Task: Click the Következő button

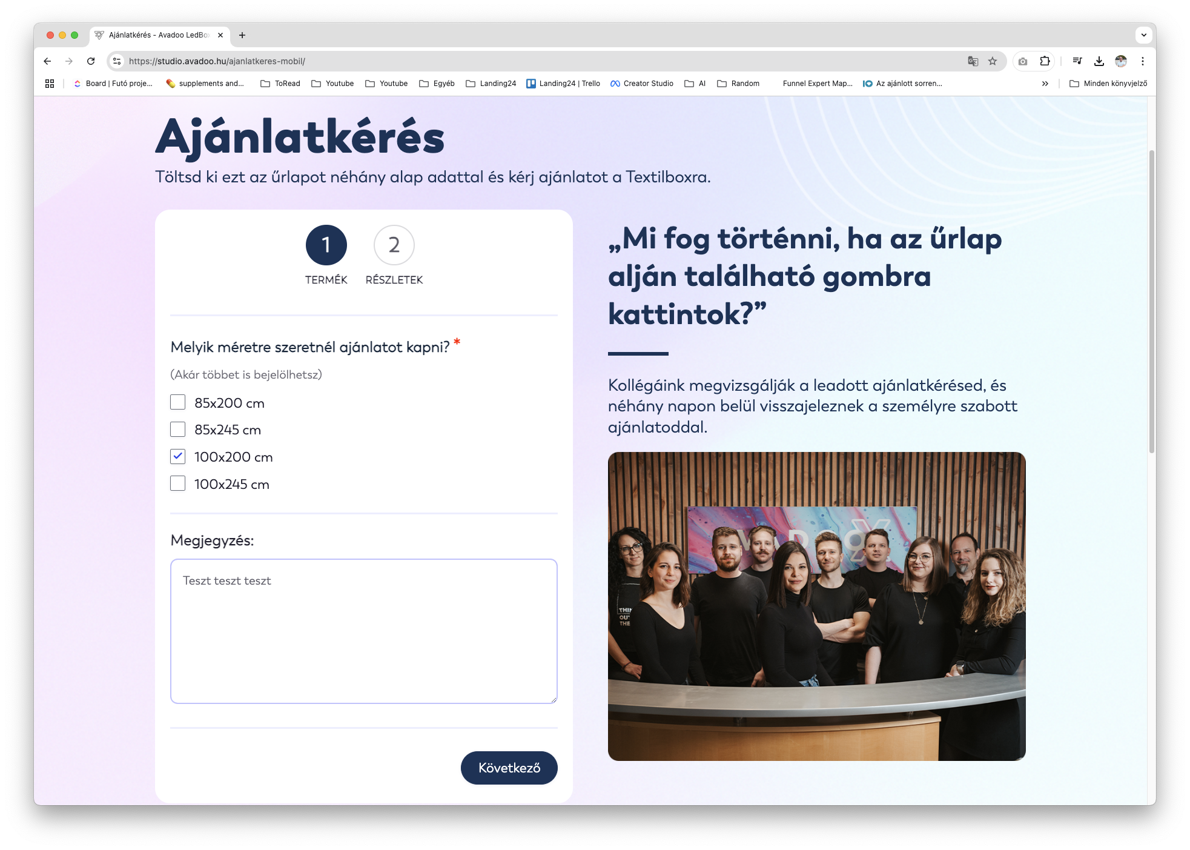Action: [509, 768]
